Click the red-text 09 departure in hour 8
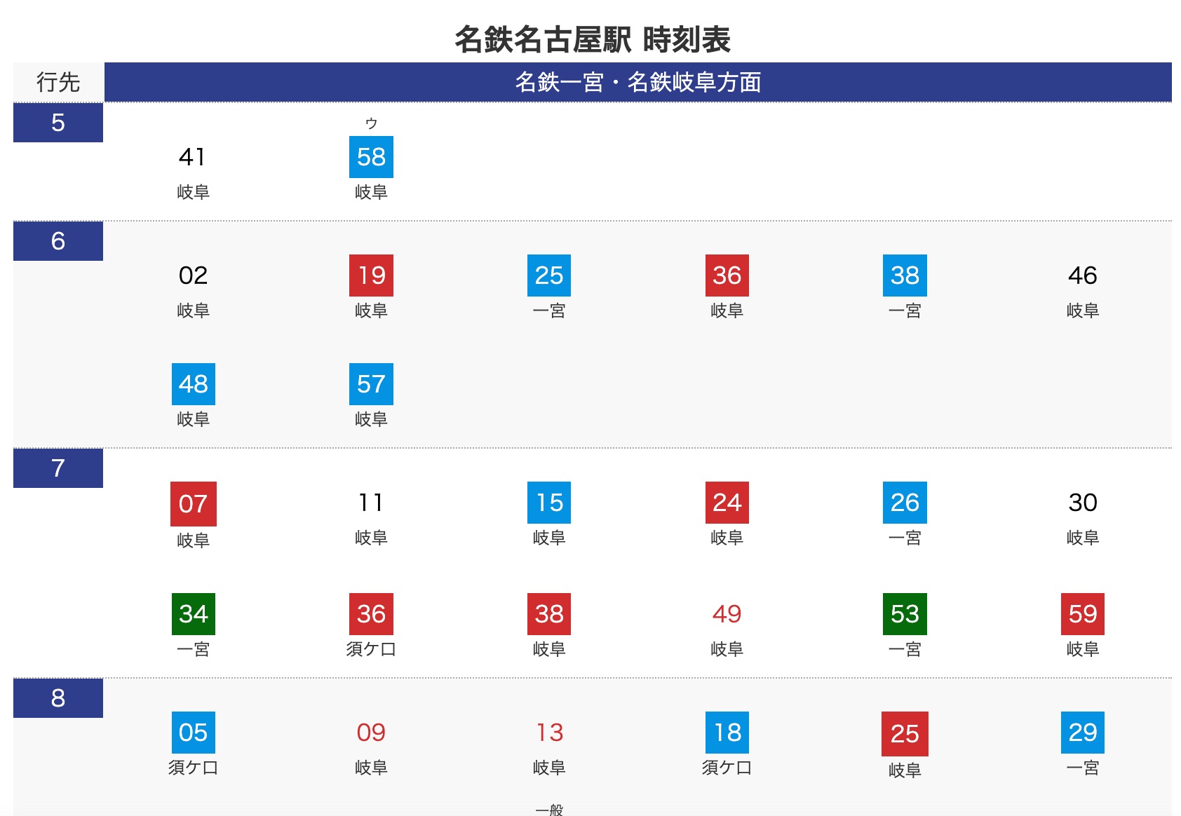This screenshot has width=1181, height=816. [x=371, y=733]
